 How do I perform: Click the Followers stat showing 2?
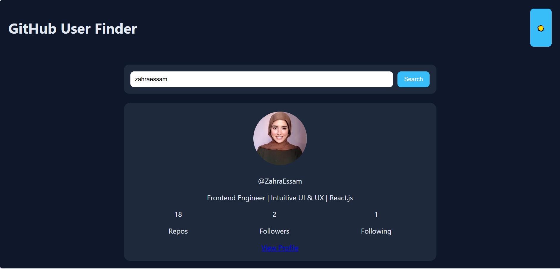coord(274,214)
